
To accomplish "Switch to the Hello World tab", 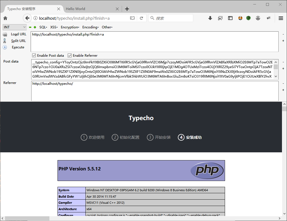I will tap(92, 9).
